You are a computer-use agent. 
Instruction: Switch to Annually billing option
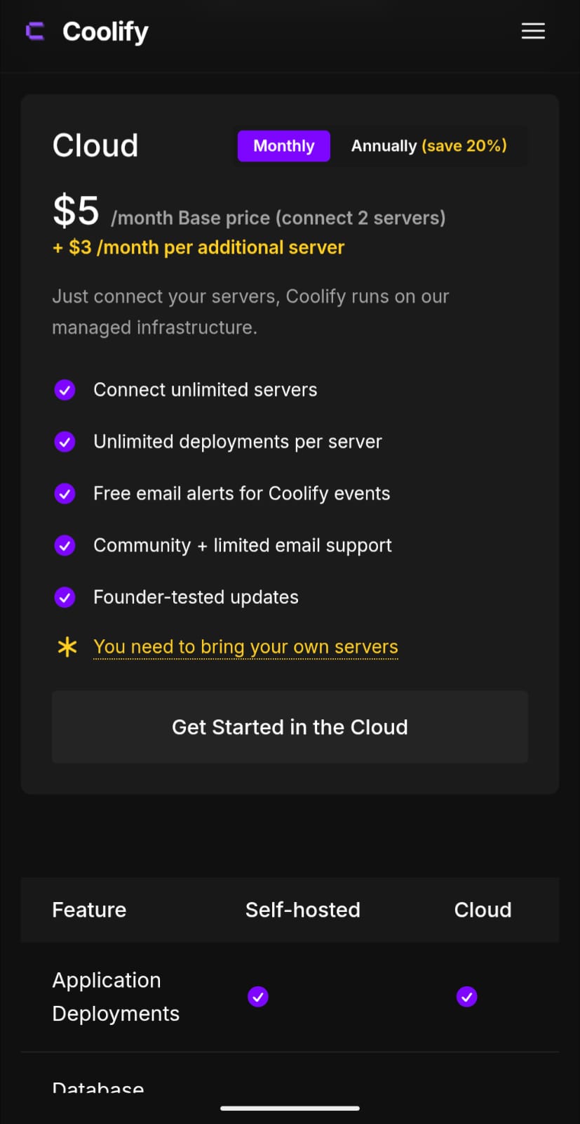[x=429, y=146]
